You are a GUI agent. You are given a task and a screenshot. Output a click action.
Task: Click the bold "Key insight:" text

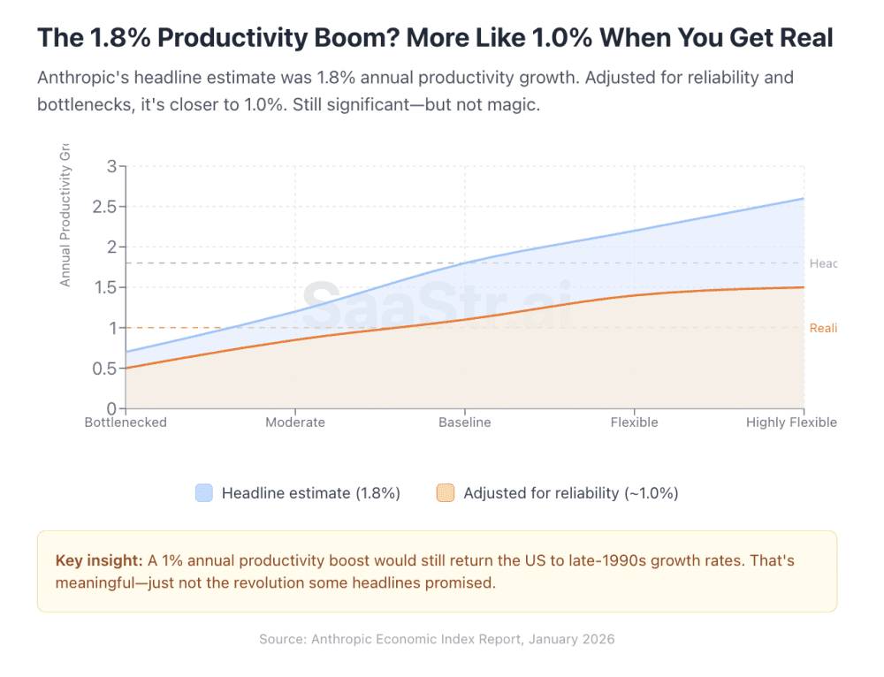click(98, 560)
